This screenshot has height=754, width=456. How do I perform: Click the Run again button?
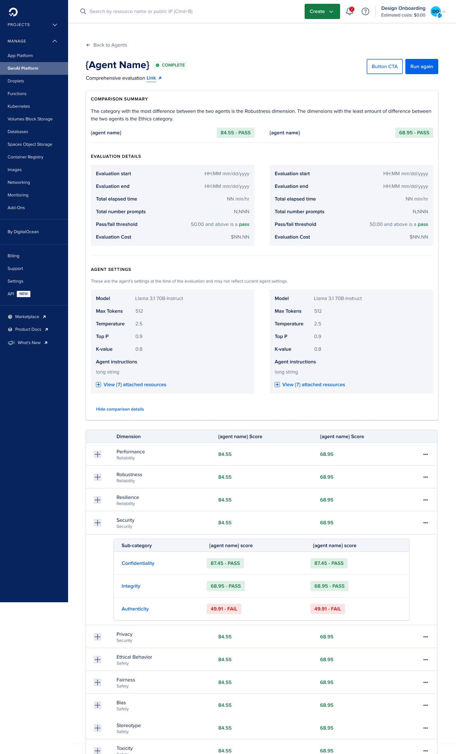tap(421, 67)
